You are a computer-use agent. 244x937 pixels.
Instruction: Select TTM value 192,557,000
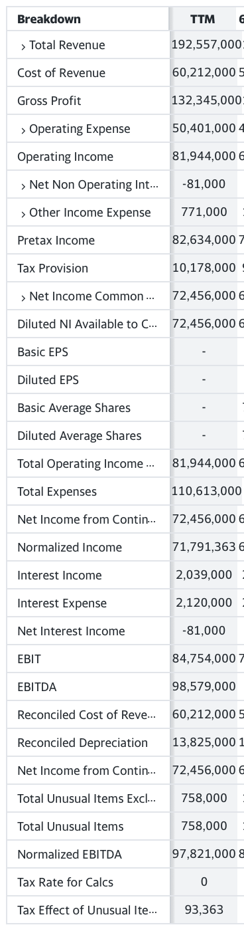207,45
